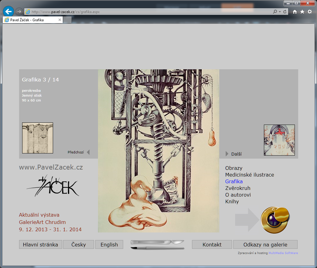Viewport: 317px width, 268px height.
Task: Open the browser Home icon
Action: tap(295, 12)
